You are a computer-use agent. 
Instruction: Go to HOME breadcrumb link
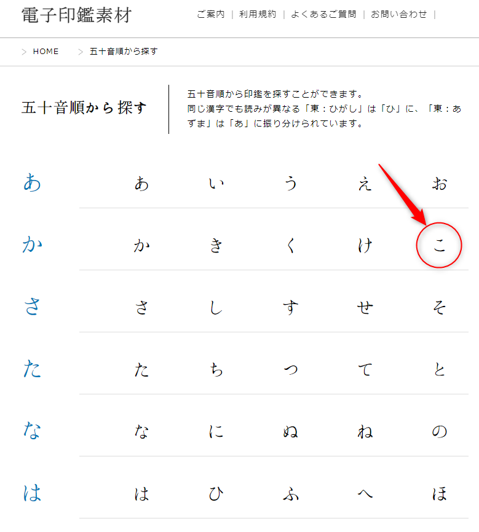(x=46, y=52)
